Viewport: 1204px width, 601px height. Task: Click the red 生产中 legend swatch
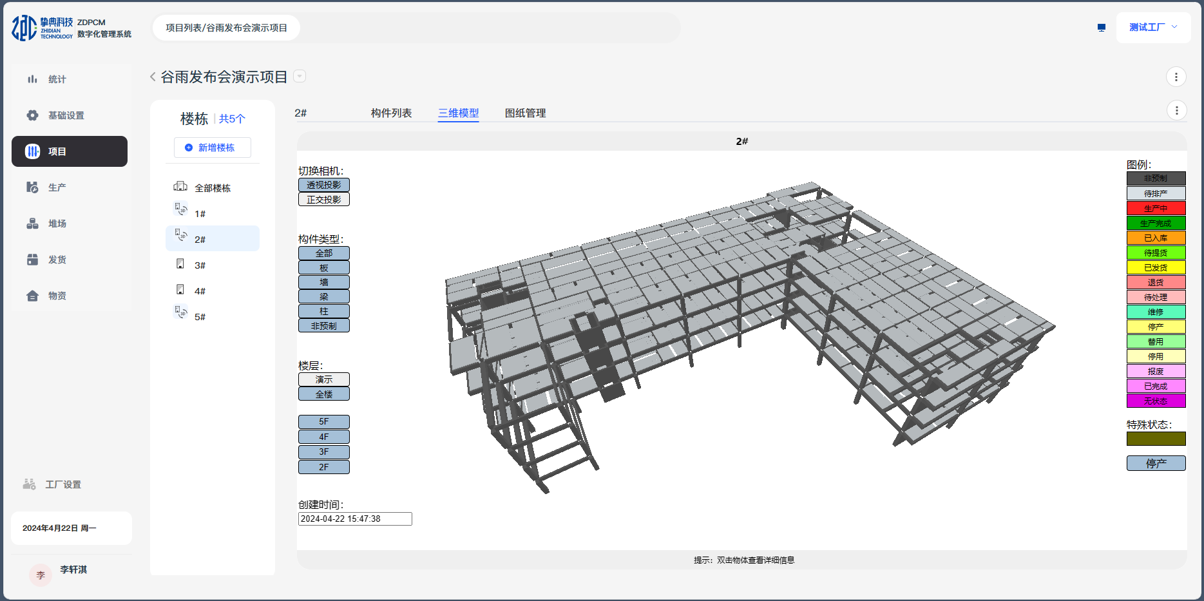[1156, 209]
